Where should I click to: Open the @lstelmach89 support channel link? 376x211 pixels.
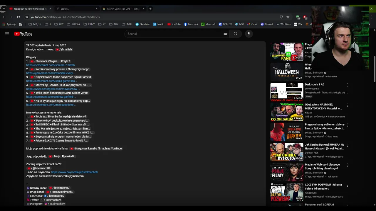pyautogui.click(x=38, y=168)
